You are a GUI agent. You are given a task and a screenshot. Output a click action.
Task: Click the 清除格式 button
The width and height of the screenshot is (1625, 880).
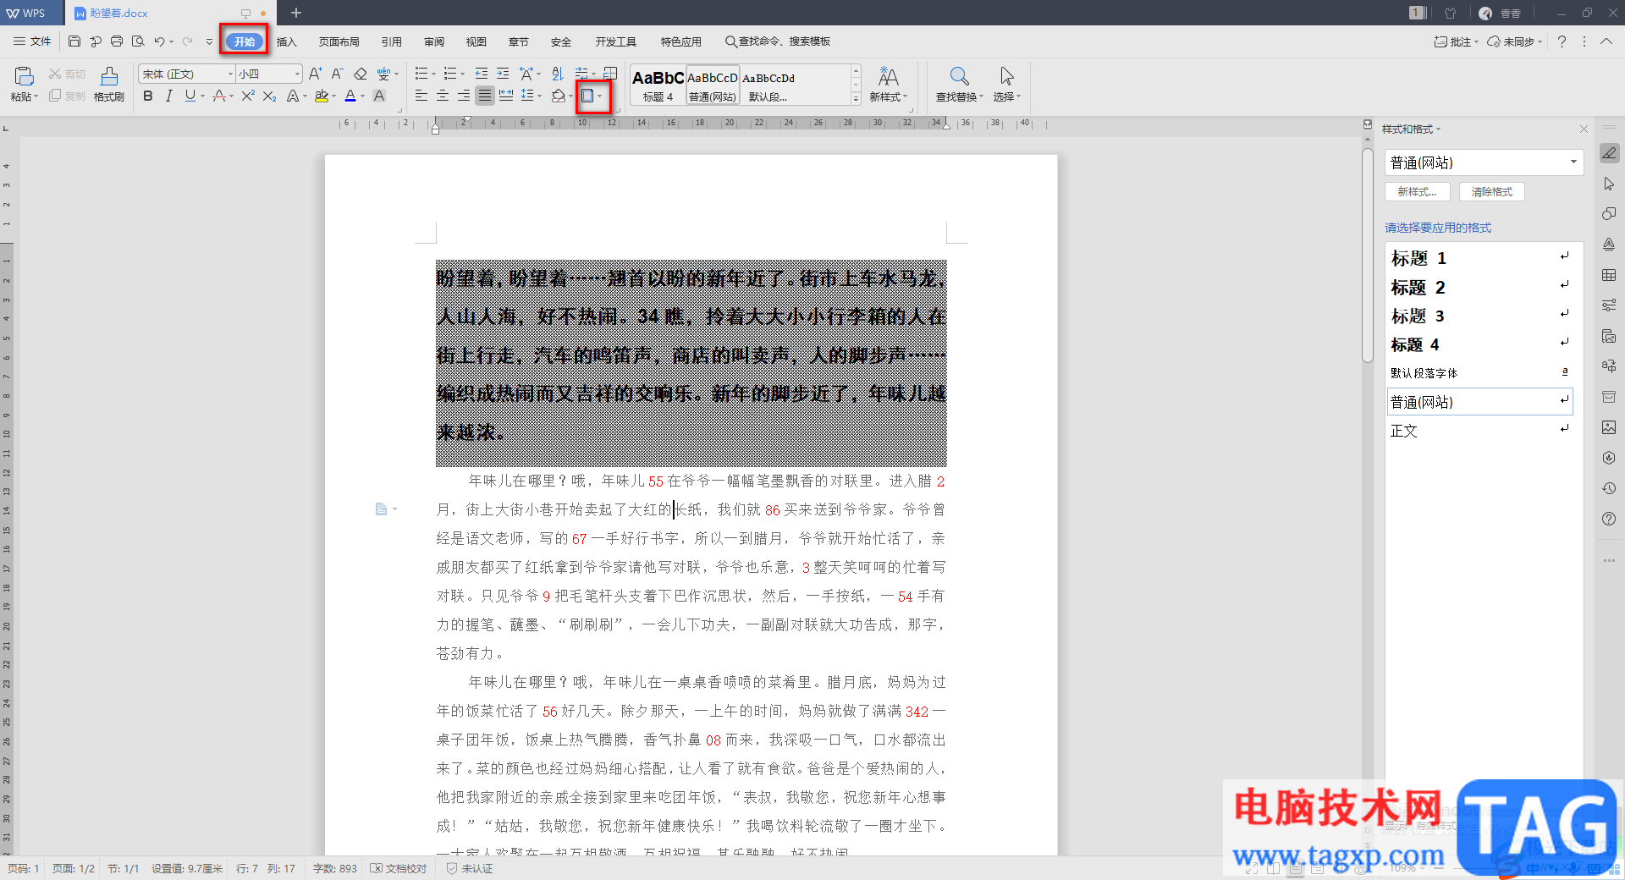point(1492,192)
